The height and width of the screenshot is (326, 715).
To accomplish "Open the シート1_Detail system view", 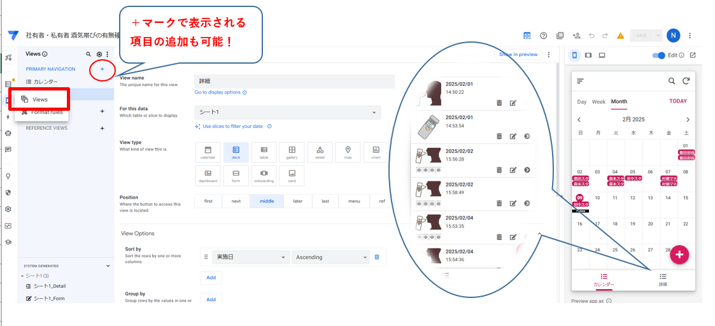I will coord(50,286).
